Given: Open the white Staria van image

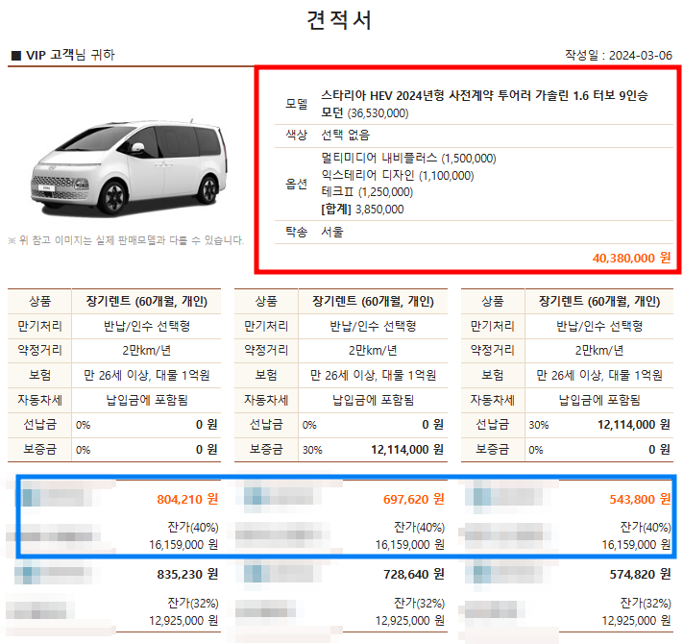Looking at the screenshot, I should 129,167.
